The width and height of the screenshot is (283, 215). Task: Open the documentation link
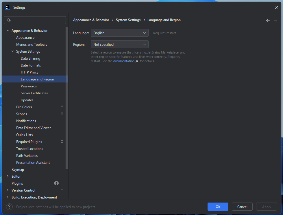[x=124, y=61]
